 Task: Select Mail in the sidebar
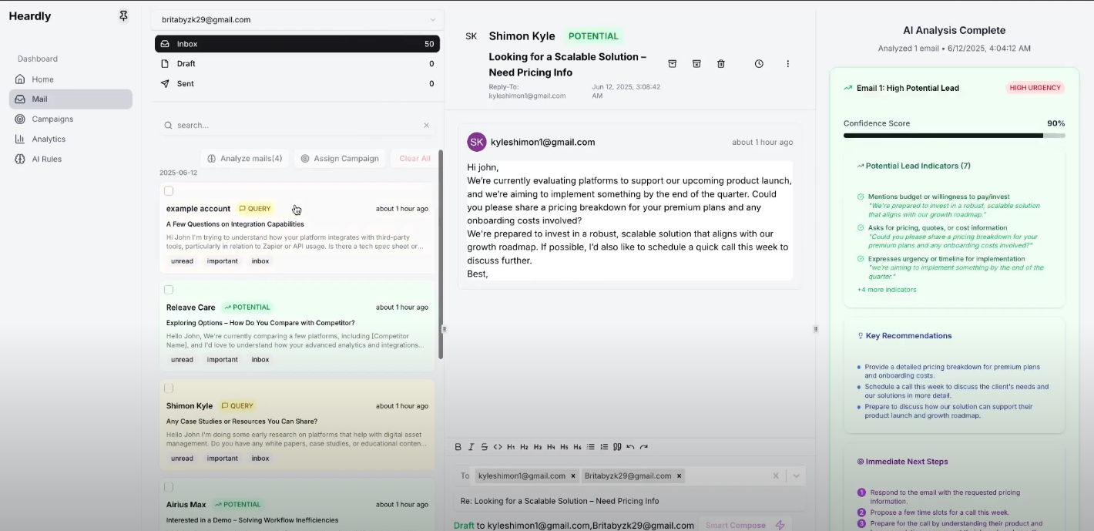tap(71, 99)
